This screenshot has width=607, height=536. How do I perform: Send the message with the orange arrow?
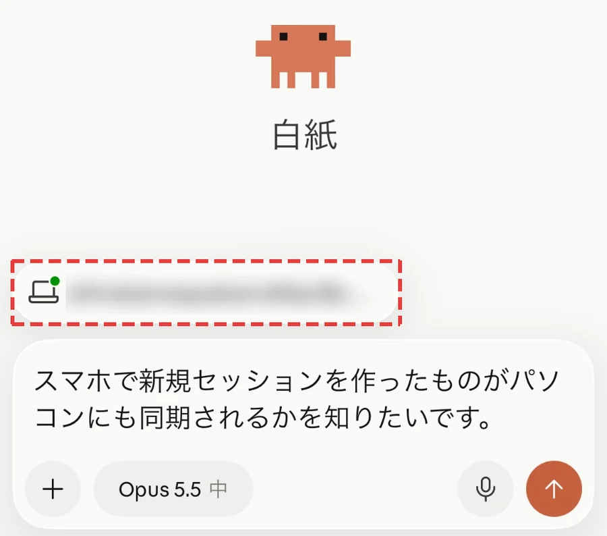click(554, 489)
